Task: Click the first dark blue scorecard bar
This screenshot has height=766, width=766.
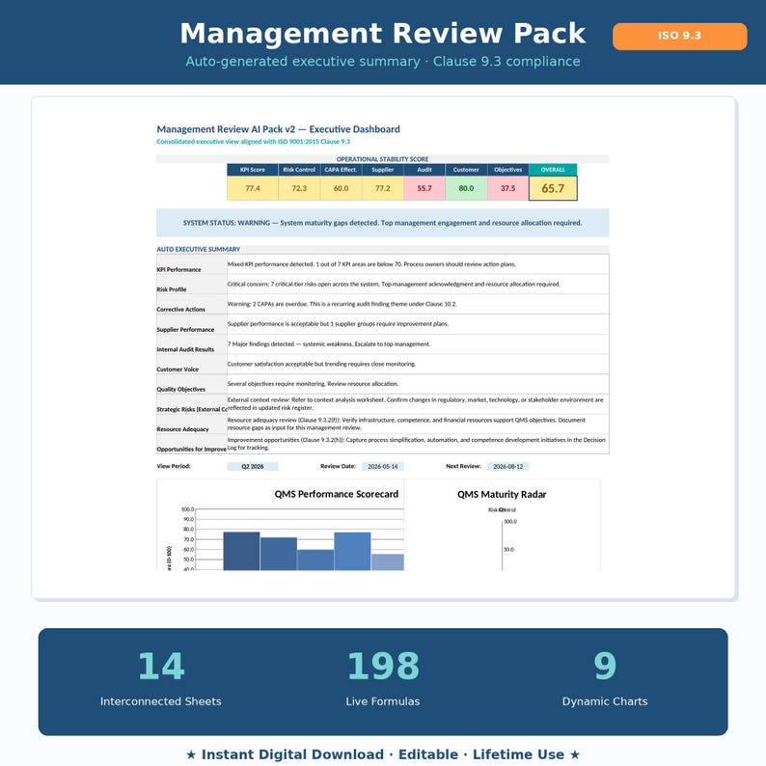Action: click(x=241, y=551)
